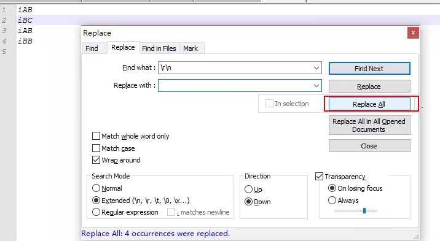
Task: Switch to the Mark tab
Action: (x=191, y=48)
